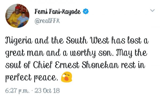
Task: Click the blue verified badge
Action: pyautogui.click(x=86, y=11)
